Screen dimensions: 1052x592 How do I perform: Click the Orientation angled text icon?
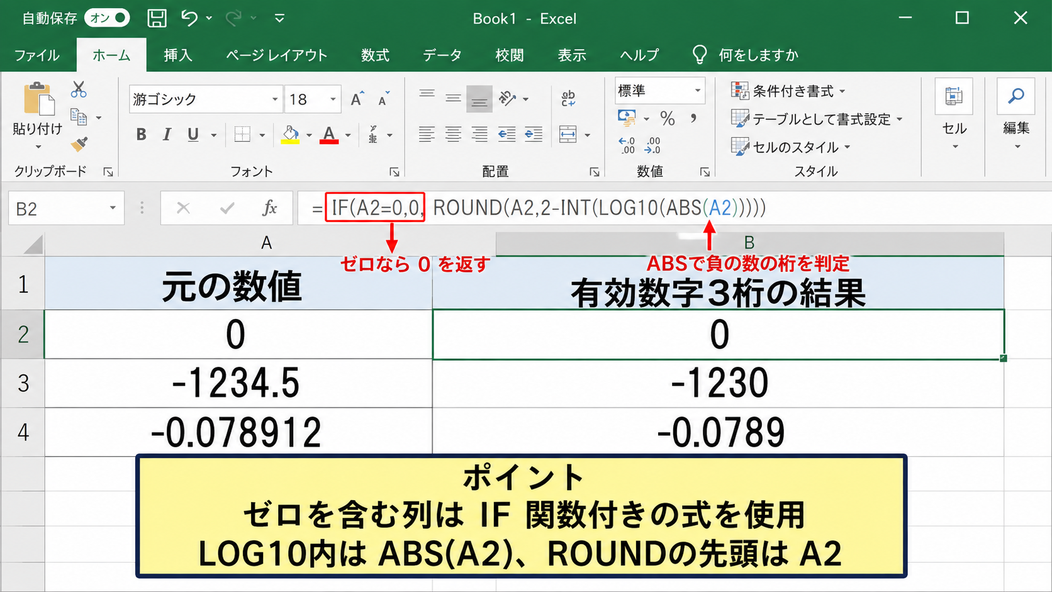(507, 98)
